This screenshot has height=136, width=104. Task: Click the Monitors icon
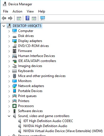pyautogui.click(x=14, y=81)
